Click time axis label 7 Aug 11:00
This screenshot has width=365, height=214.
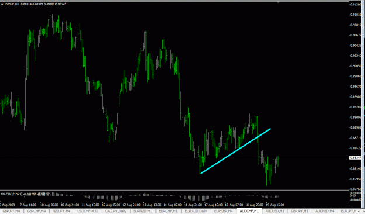coord(28,205)
